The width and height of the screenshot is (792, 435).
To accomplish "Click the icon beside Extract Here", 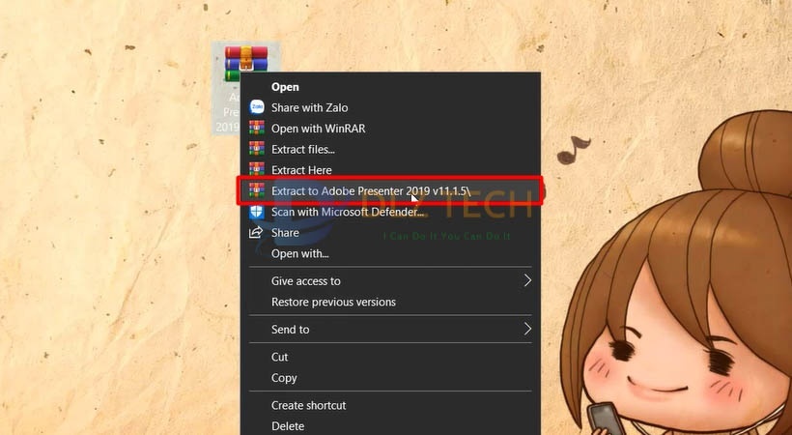I will (257, 170).
